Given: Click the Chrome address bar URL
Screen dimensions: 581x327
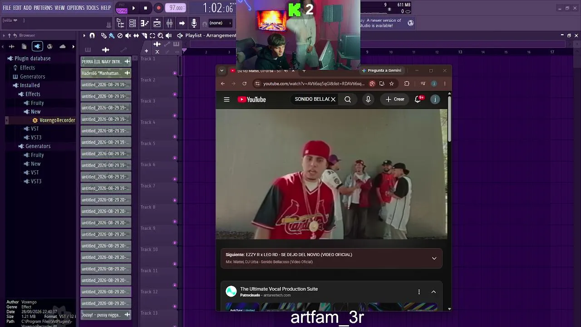Looking at the screenshot, I should pos(314,84).
